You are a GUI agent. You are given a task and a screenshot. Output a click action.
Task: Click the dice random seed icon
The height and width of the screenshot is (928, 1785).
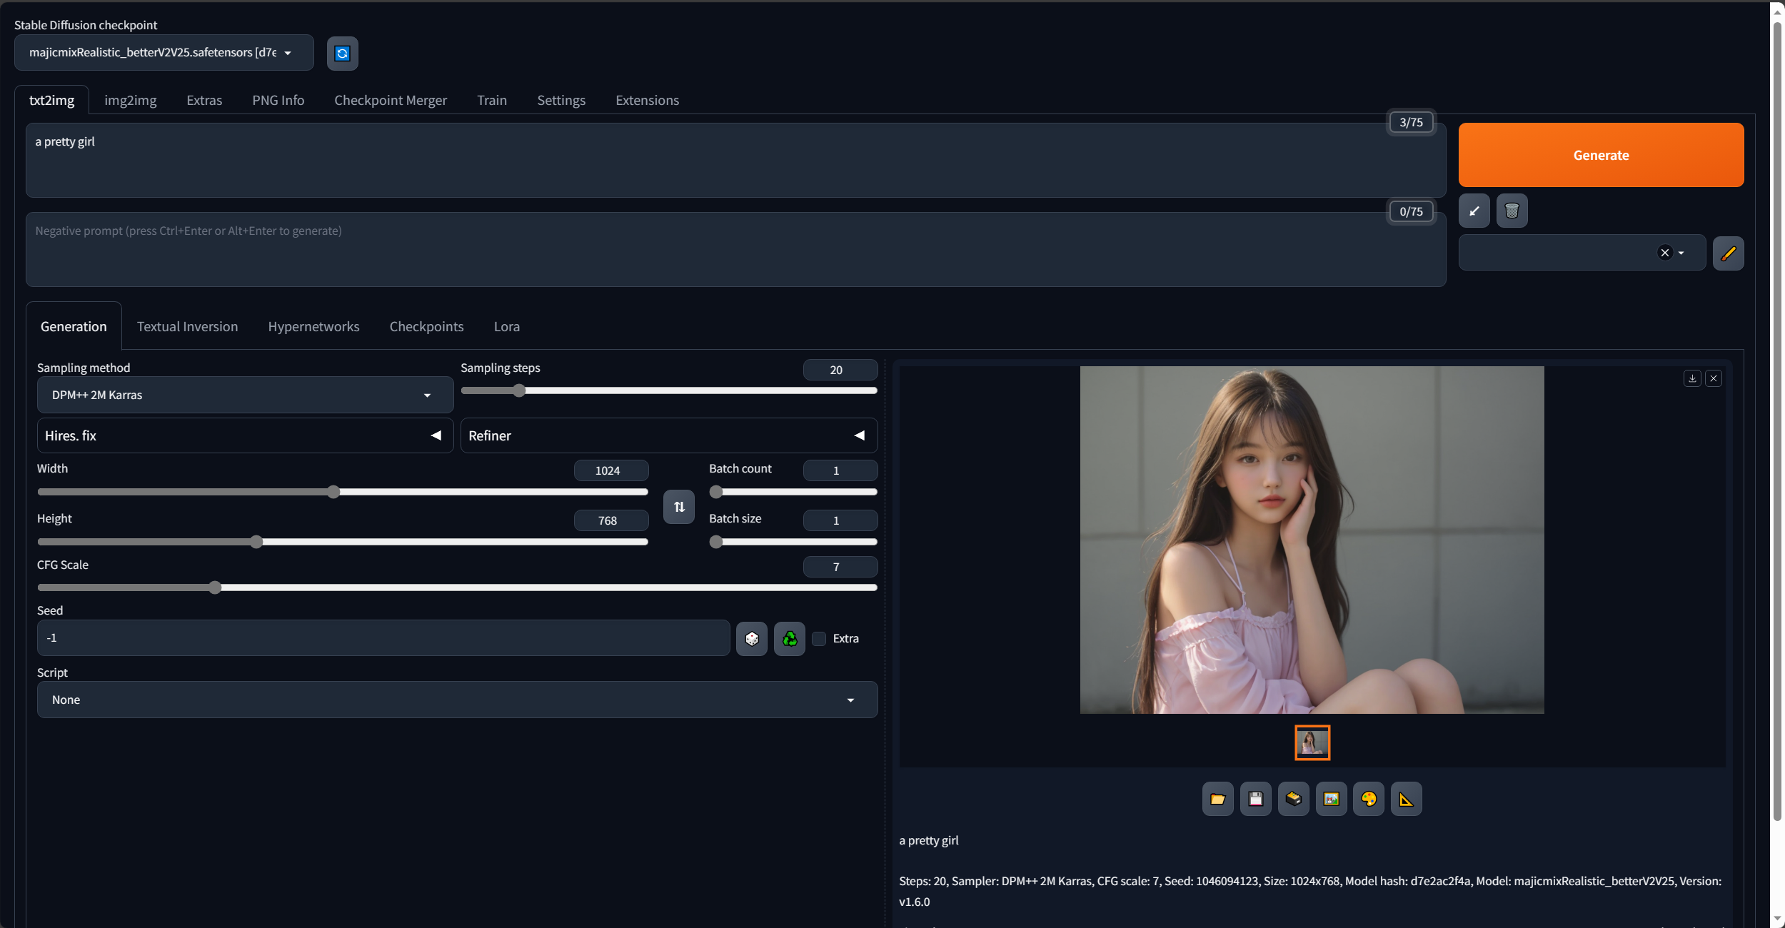point(751,639)
